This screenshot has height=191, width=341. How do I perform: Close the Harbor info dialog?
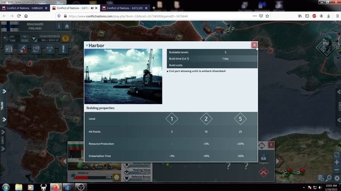(254, 45)
